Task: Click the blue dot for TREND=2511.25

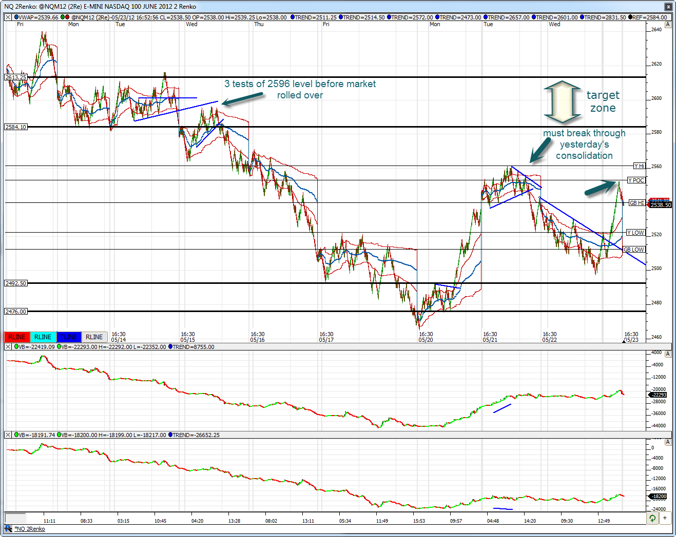Action: (x=293, y=17)
